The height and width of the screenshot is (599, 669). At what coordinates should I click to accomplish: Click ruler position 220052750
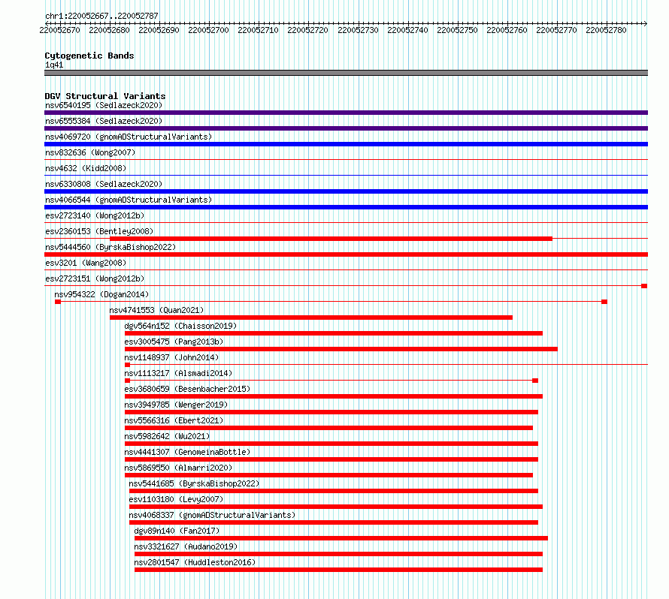[x=457, y=30]
